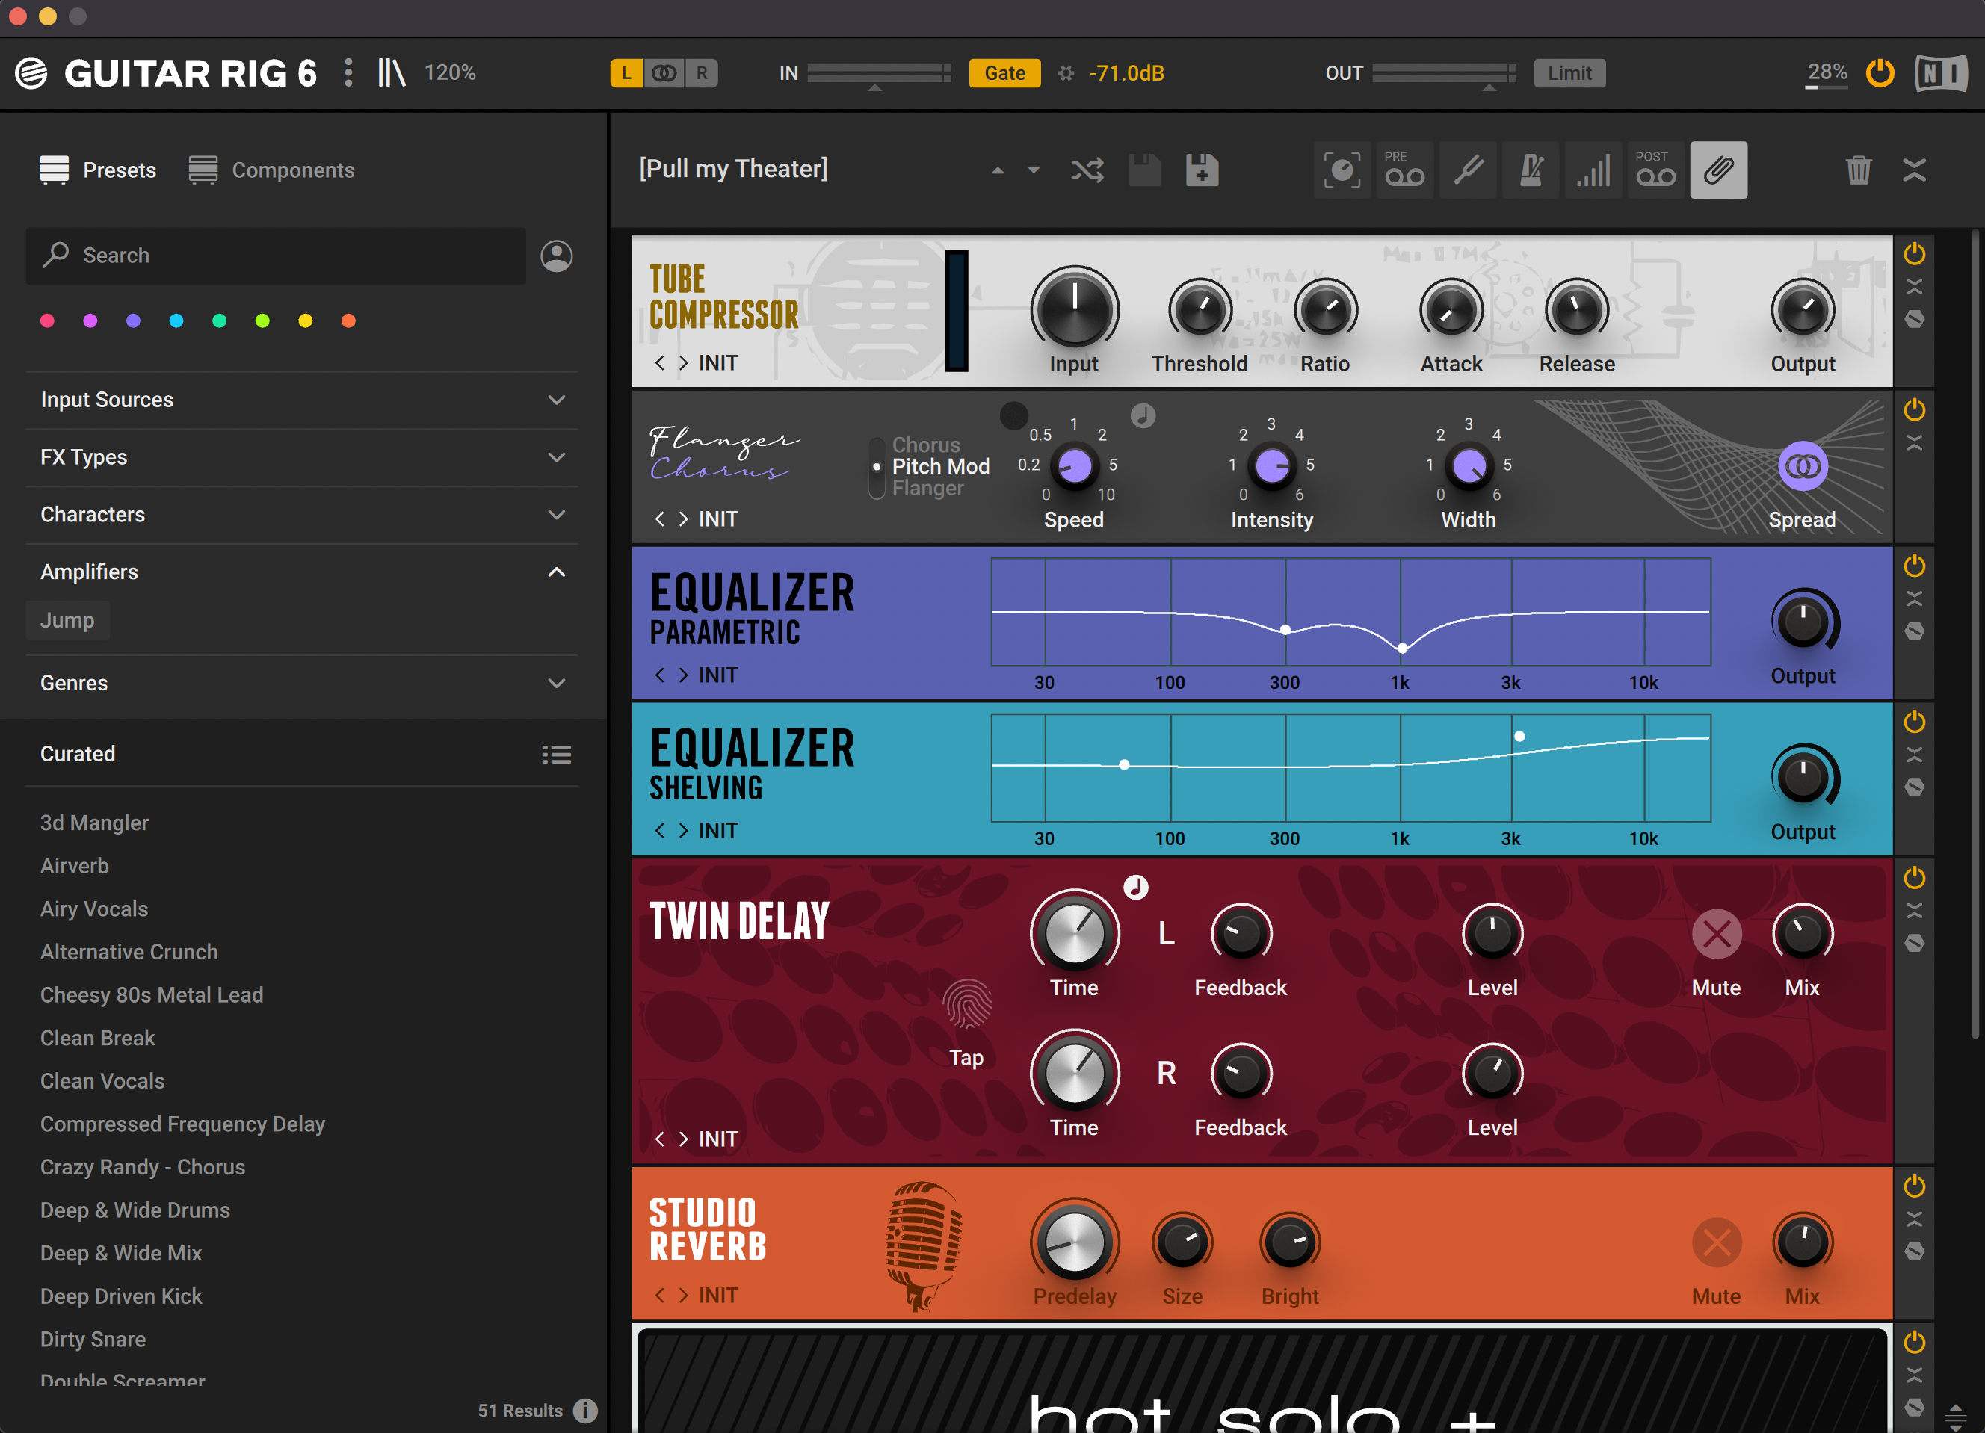Filter presets by cyan color tag
The image size is (1985, 1433).
(176, 321)
